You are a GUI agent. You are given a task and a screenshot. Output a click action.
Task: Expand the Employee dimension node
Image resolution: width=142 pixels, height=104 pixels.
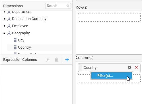5,26
